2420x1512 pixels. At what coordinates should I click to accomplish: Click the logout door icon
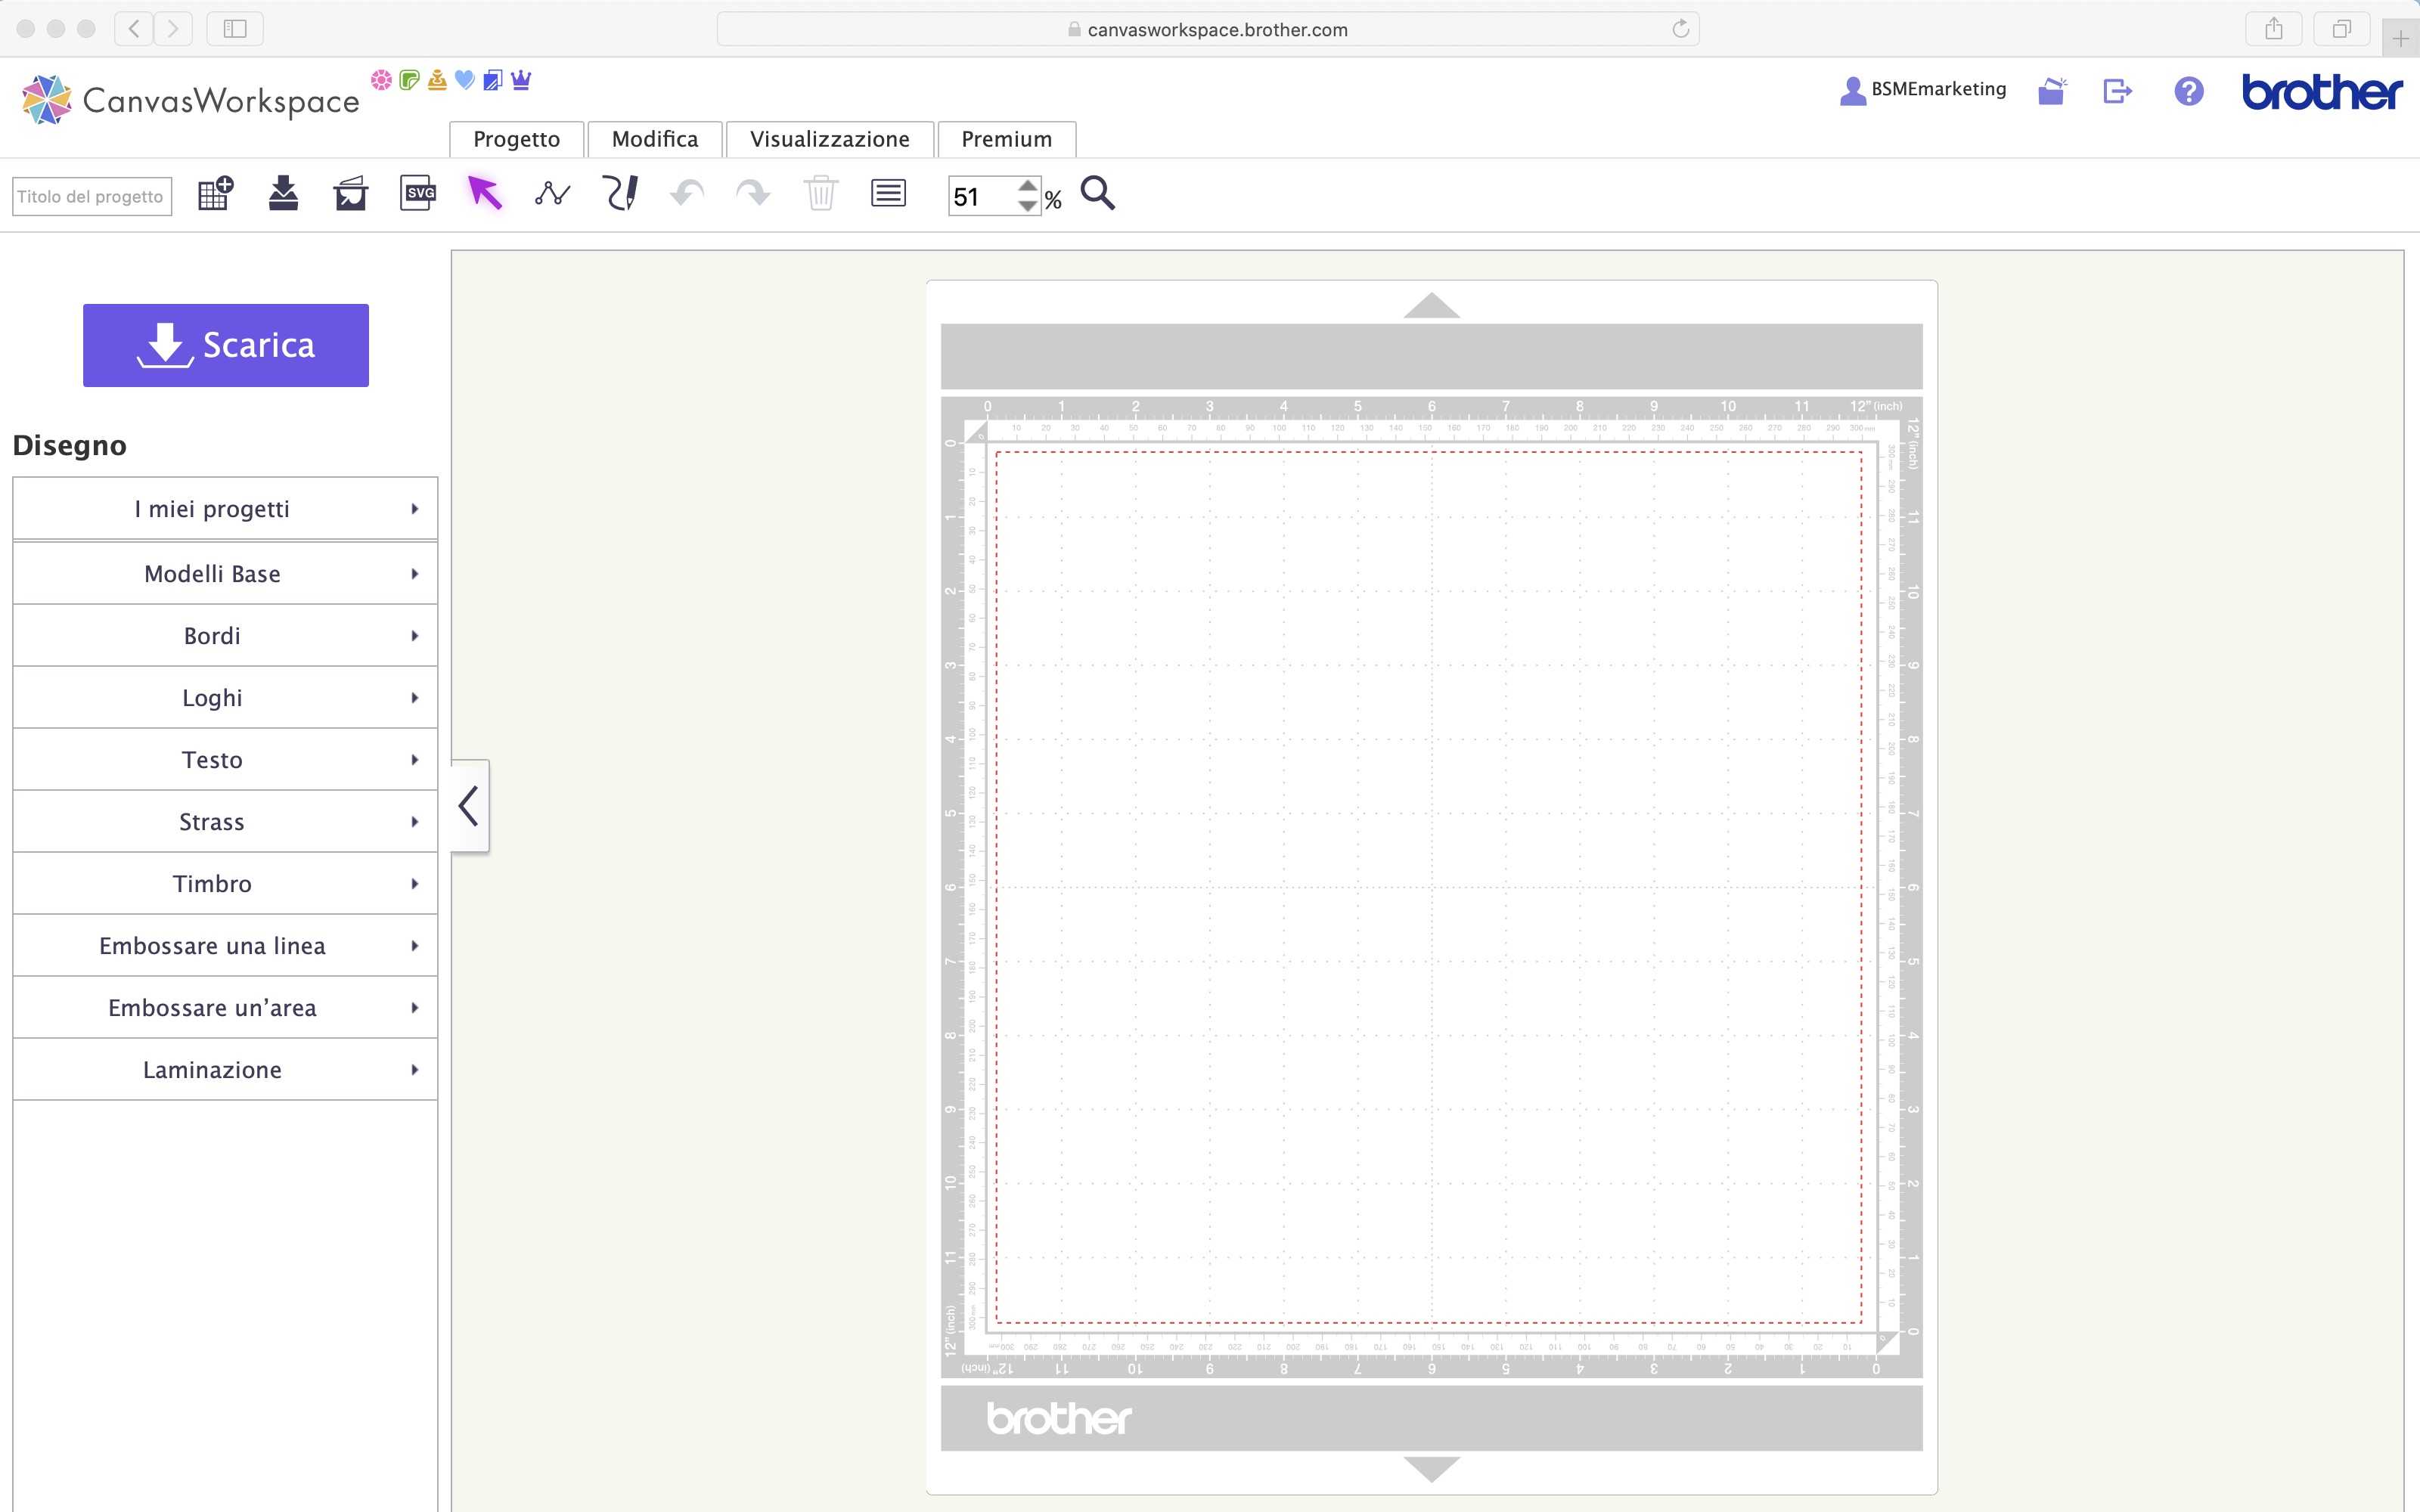click(2118, 91)
